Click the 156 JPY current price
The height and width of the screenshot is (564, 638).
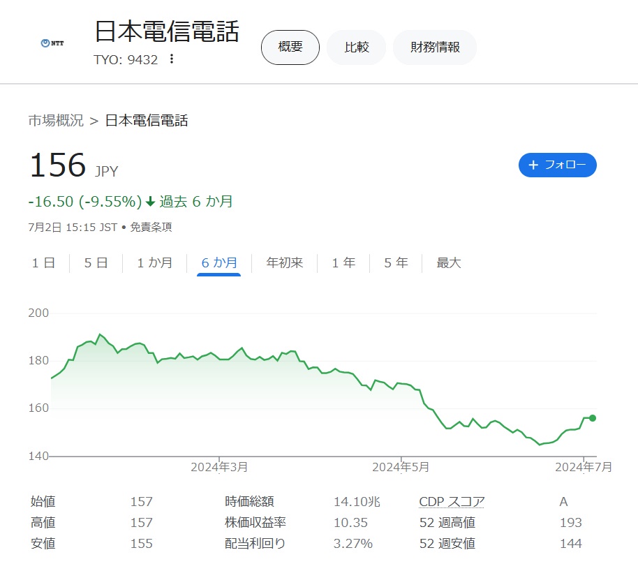(x=73, y=165)
